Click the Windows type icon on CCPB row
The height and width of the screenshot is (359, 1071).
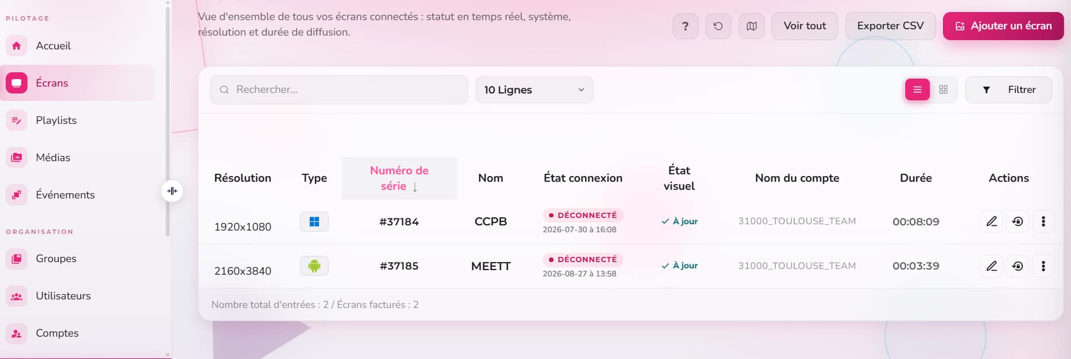314,221
